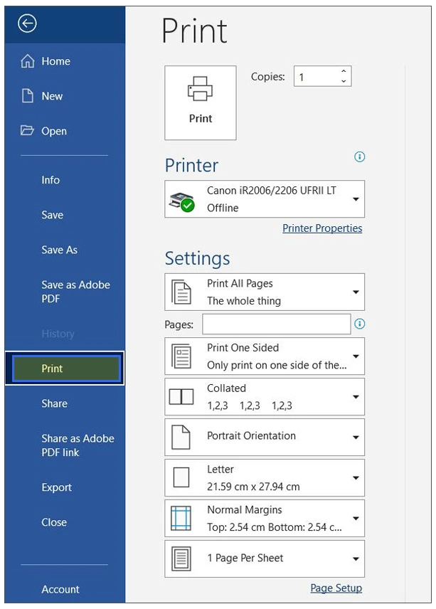Viewport: 436px width, 609px height.
Task: Click the info icon next to Pages field
Action: [x=359, y=324]
